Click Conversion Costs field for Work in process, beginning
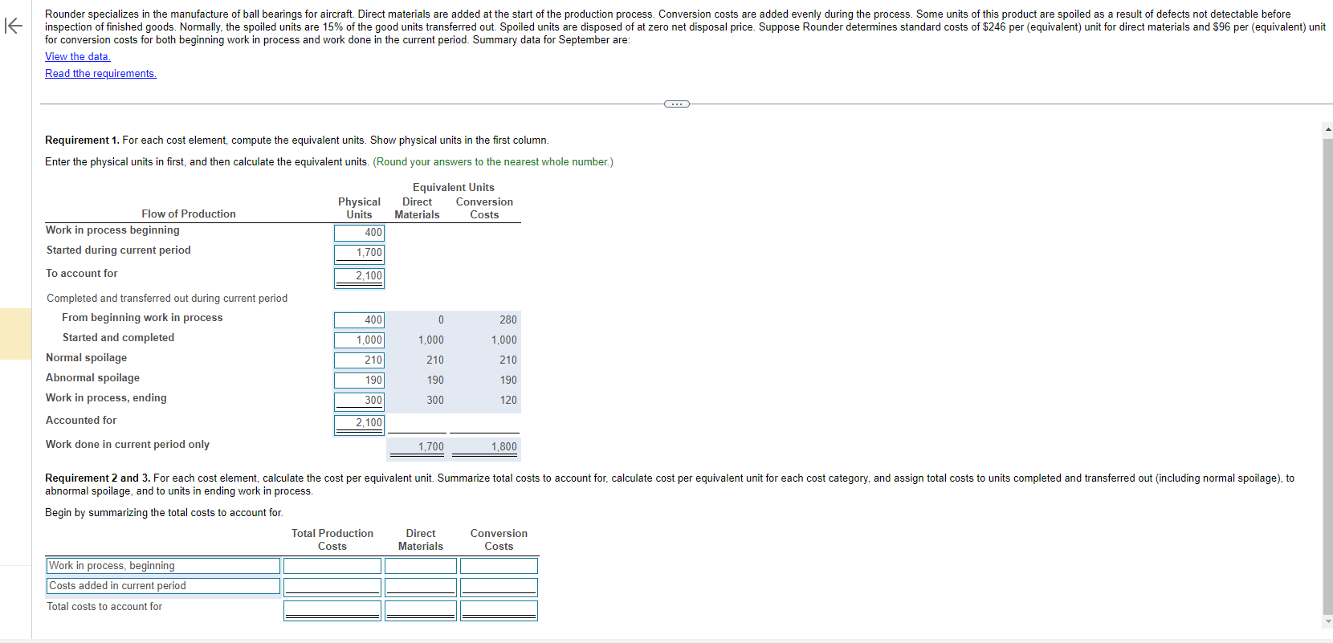 point(499,566)
